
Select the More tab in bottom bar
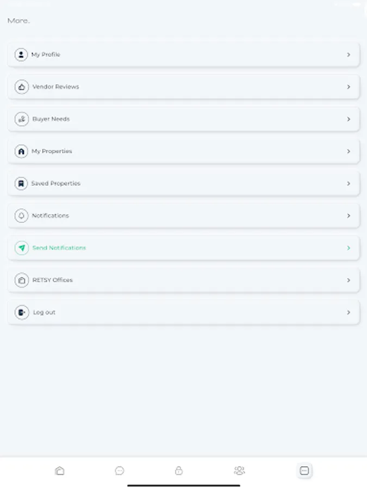pos(304,471)
